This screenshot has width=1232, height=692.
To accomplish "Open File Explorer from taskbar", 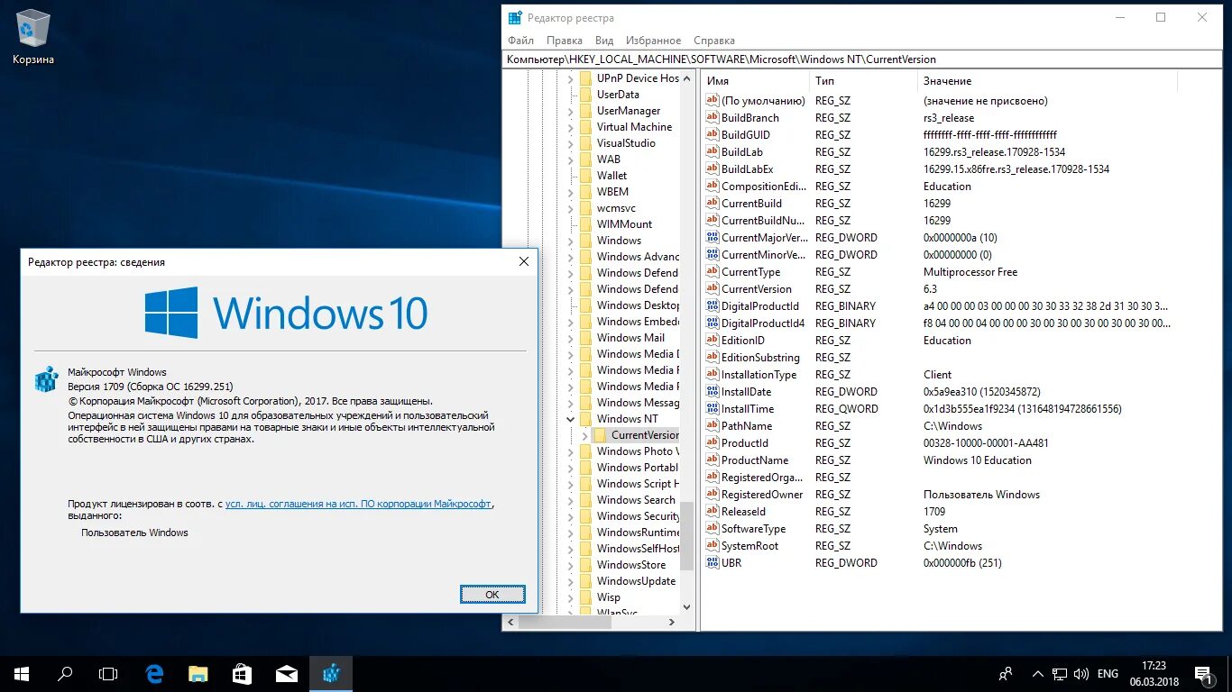I will [x=198, y=673].
